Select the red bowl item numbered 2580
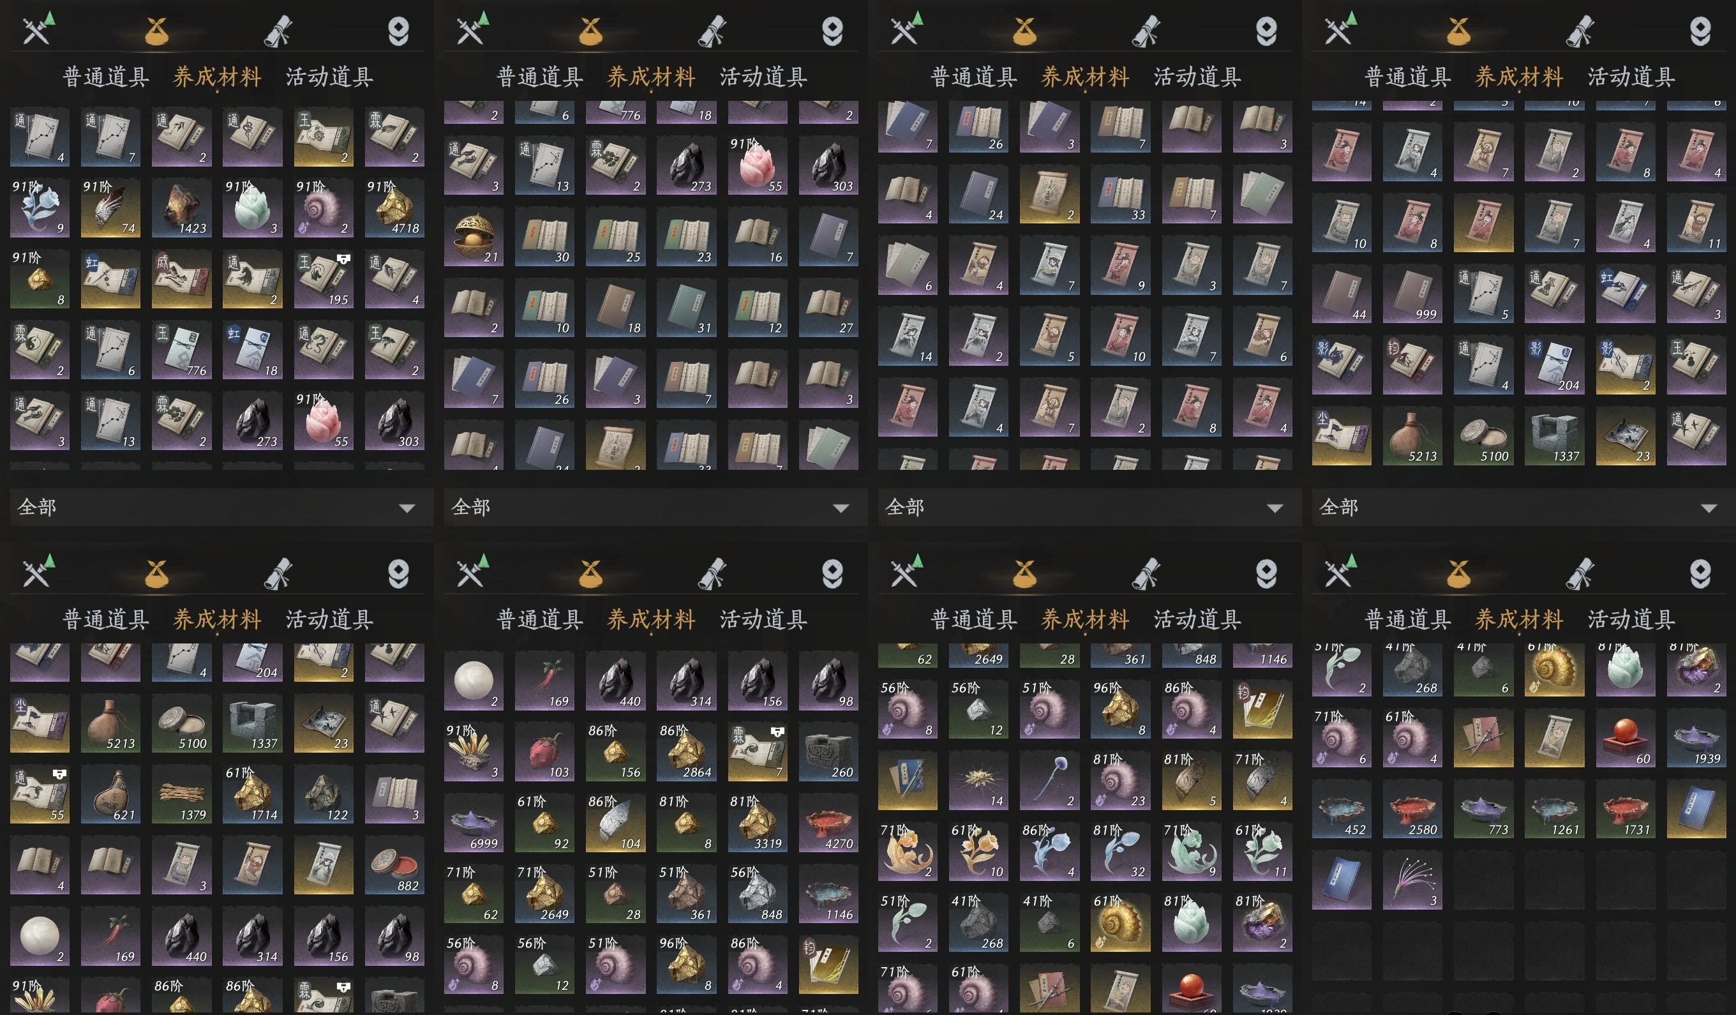The image size is (1736, 1015). point(1412,809)
